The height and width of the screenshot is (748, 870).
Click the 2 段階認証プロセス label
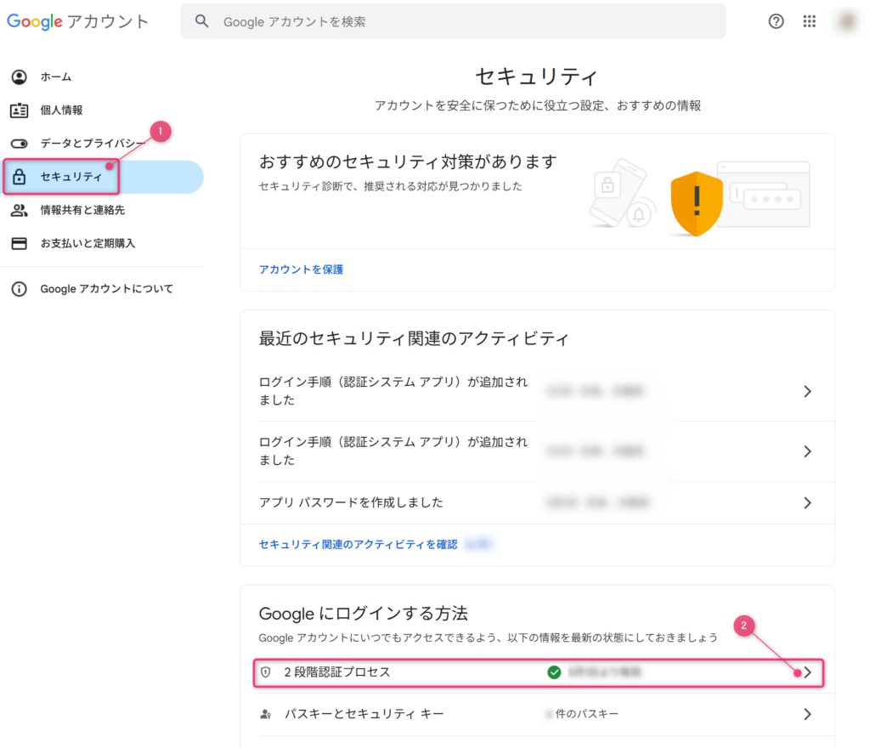(337, 672)
